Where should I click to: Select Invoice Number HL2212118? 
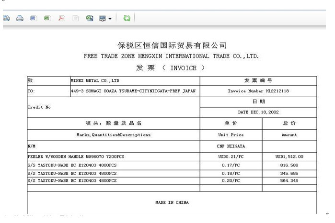point(258,91)
